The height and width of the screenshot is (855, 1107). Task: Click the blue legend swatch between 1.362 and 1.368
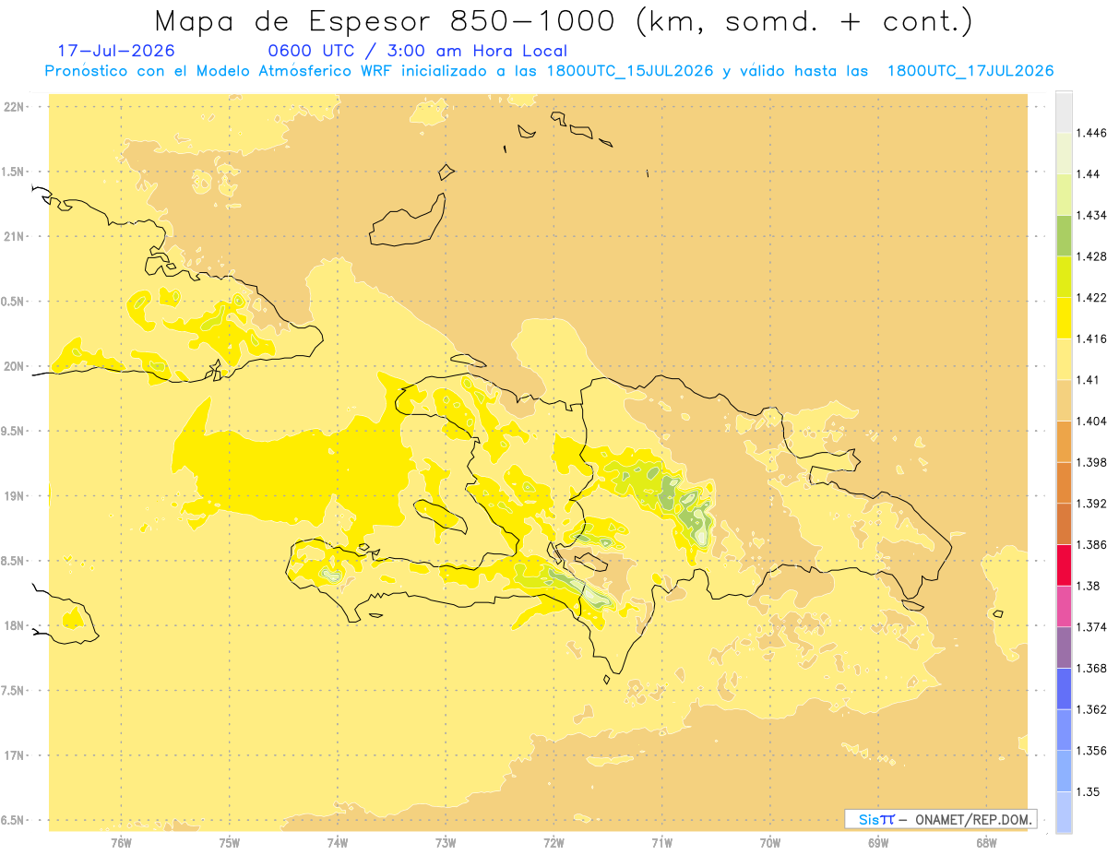pos(1064,688)
